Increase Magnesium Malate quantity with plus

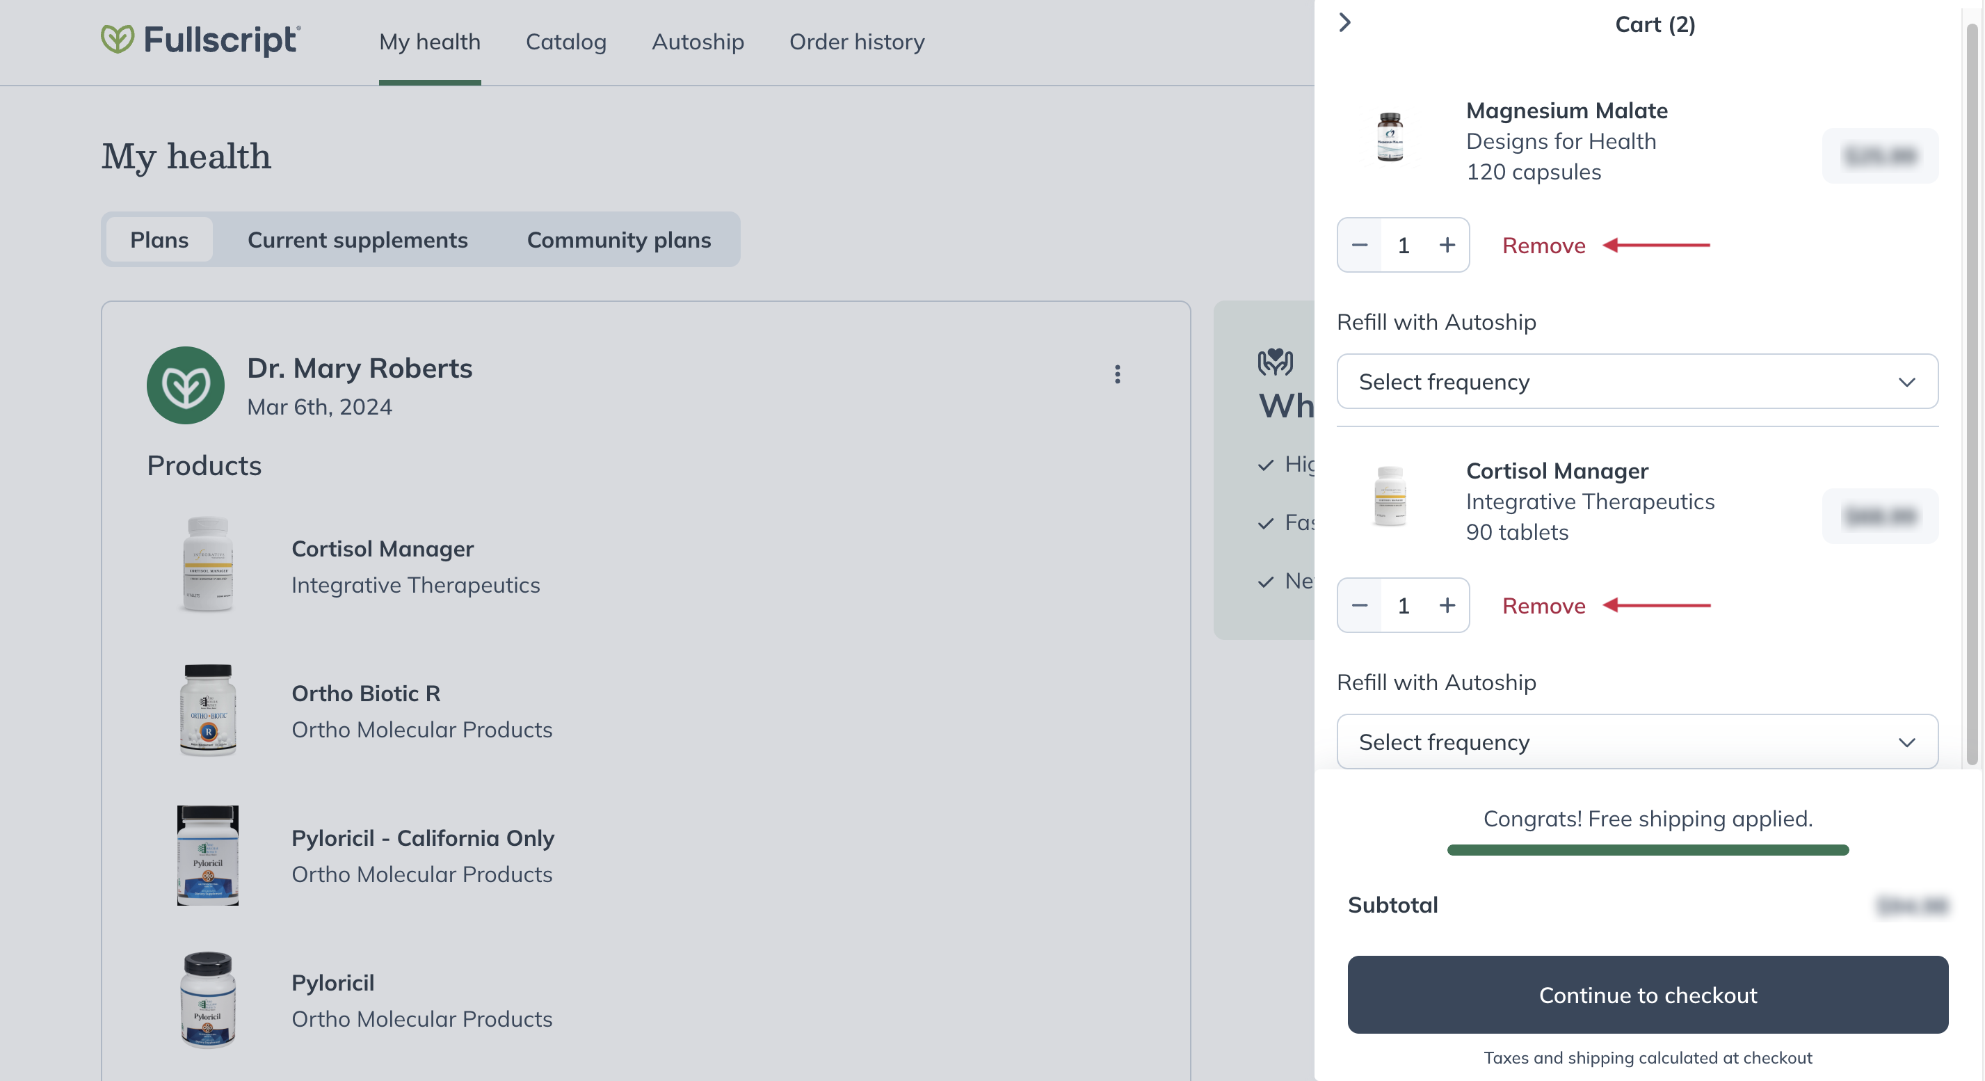click(1447, 245)
